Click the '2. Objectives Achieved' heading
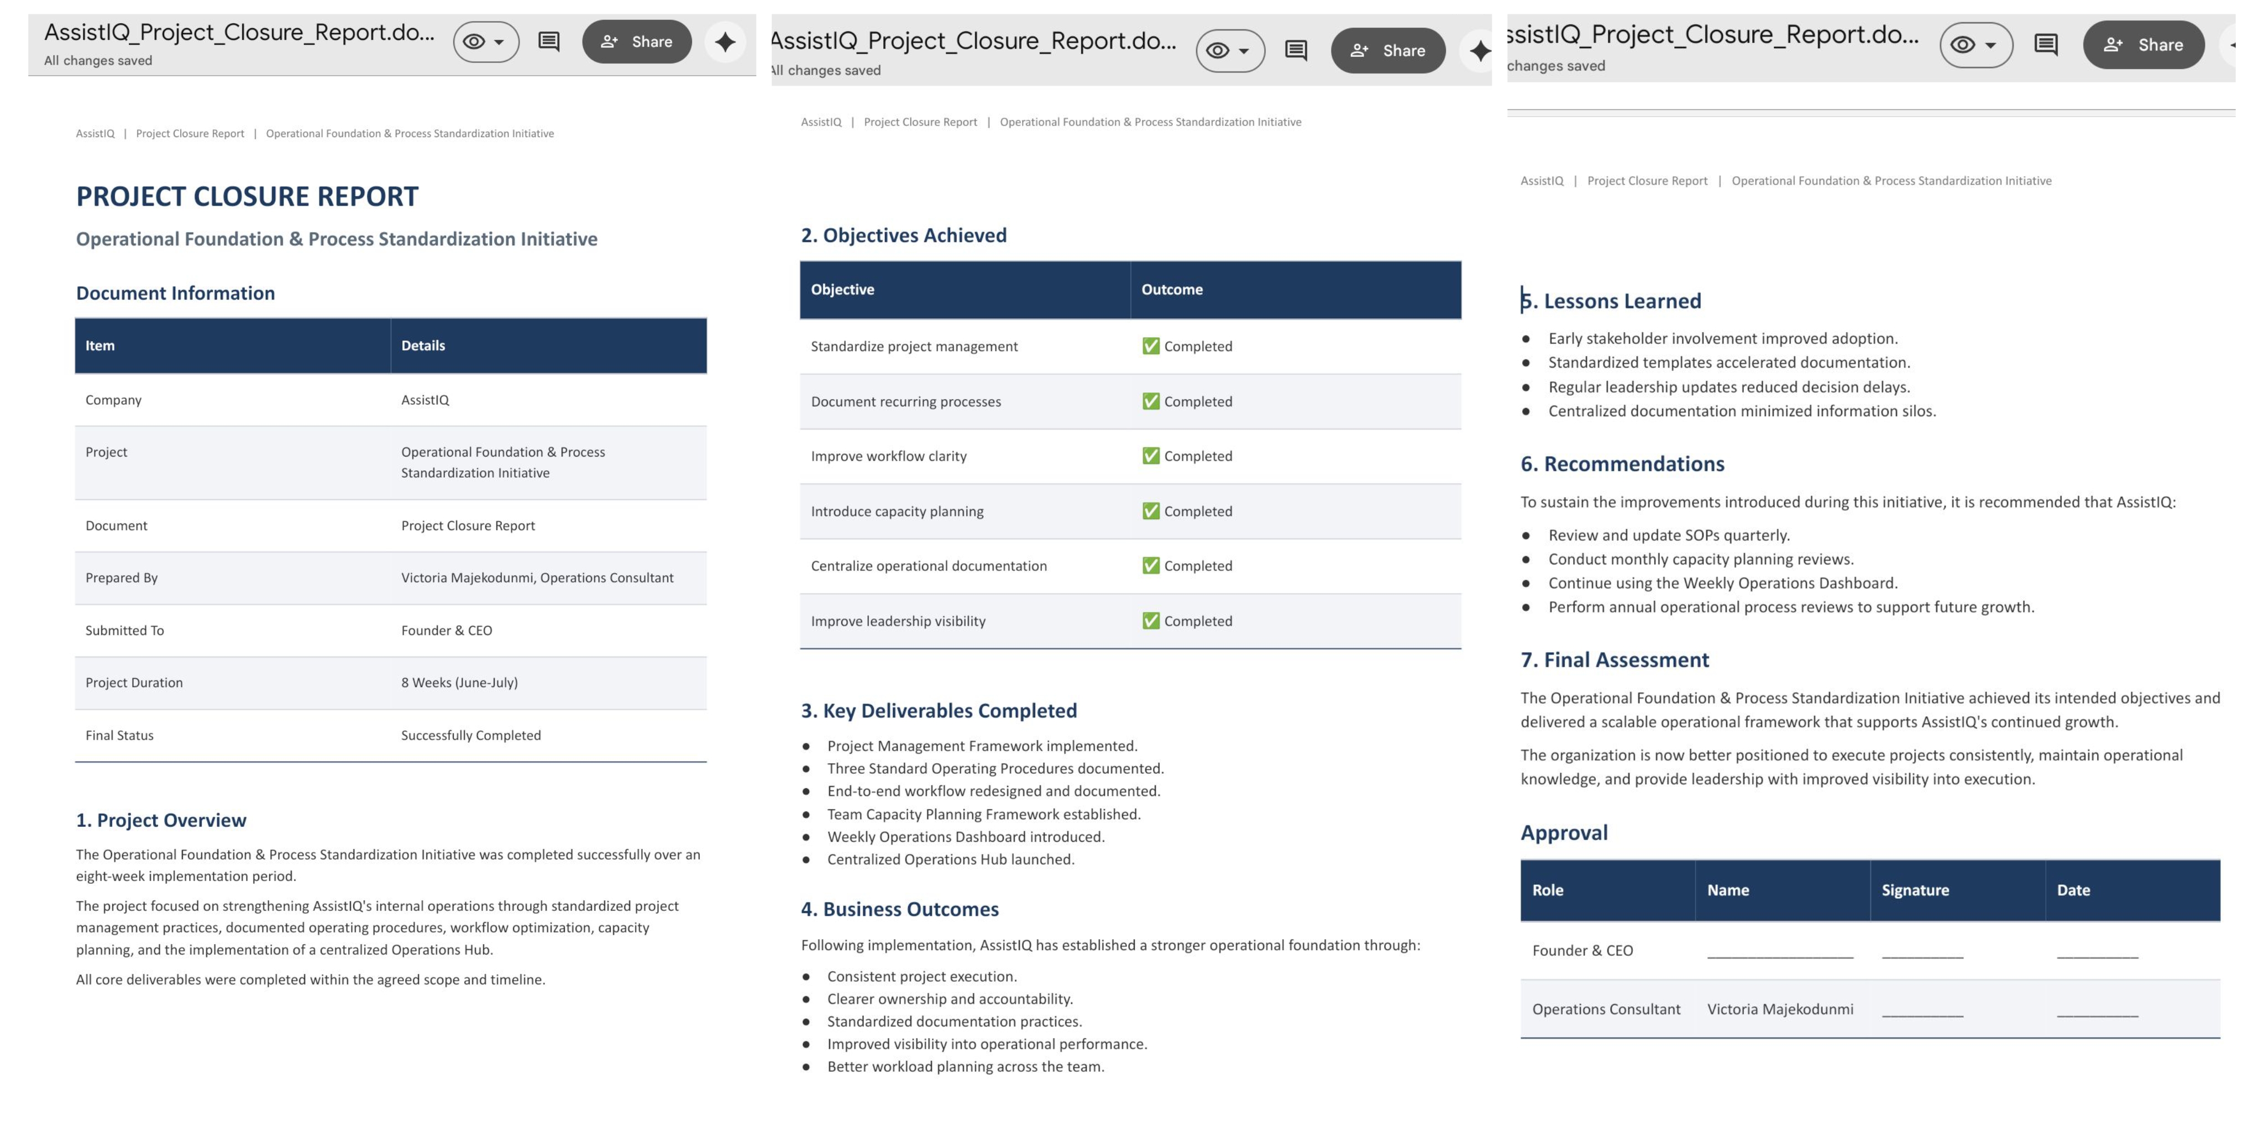The height and width of the screenshot is (1132, 2264). coord(904,235)
